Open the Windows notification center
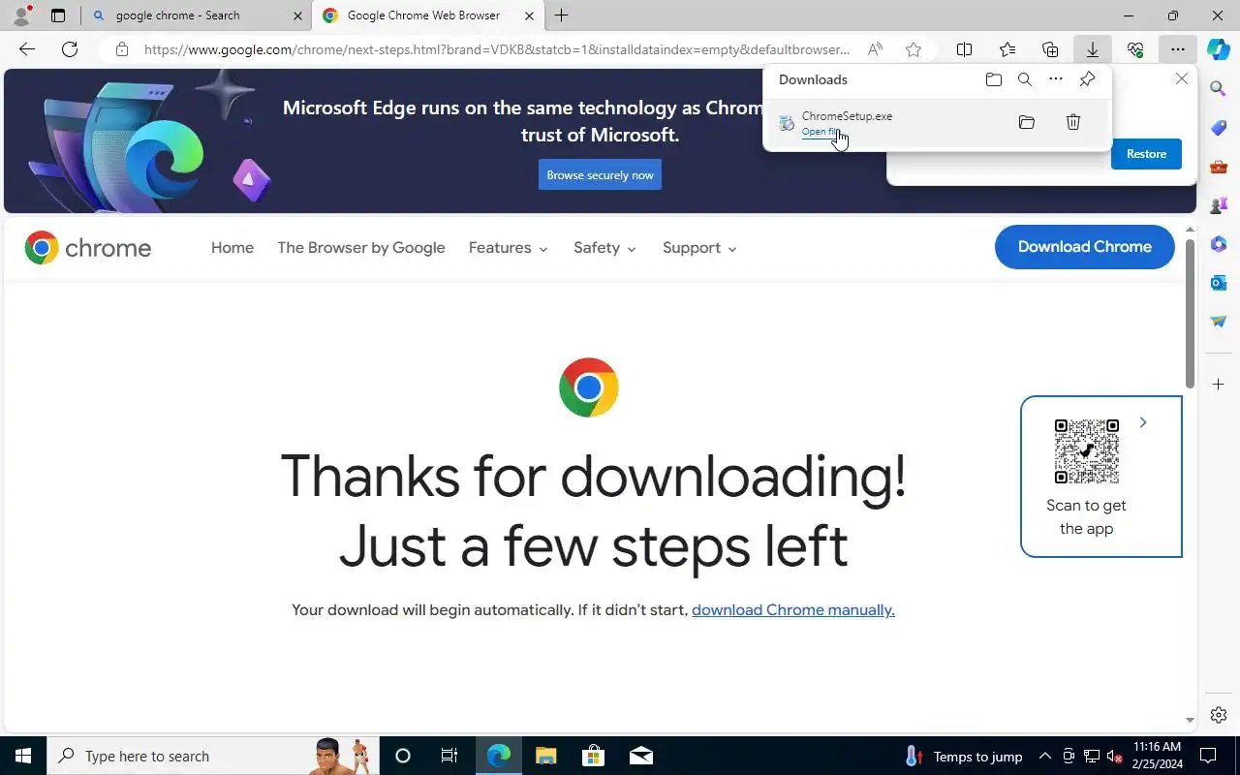 click(1208, 756)
